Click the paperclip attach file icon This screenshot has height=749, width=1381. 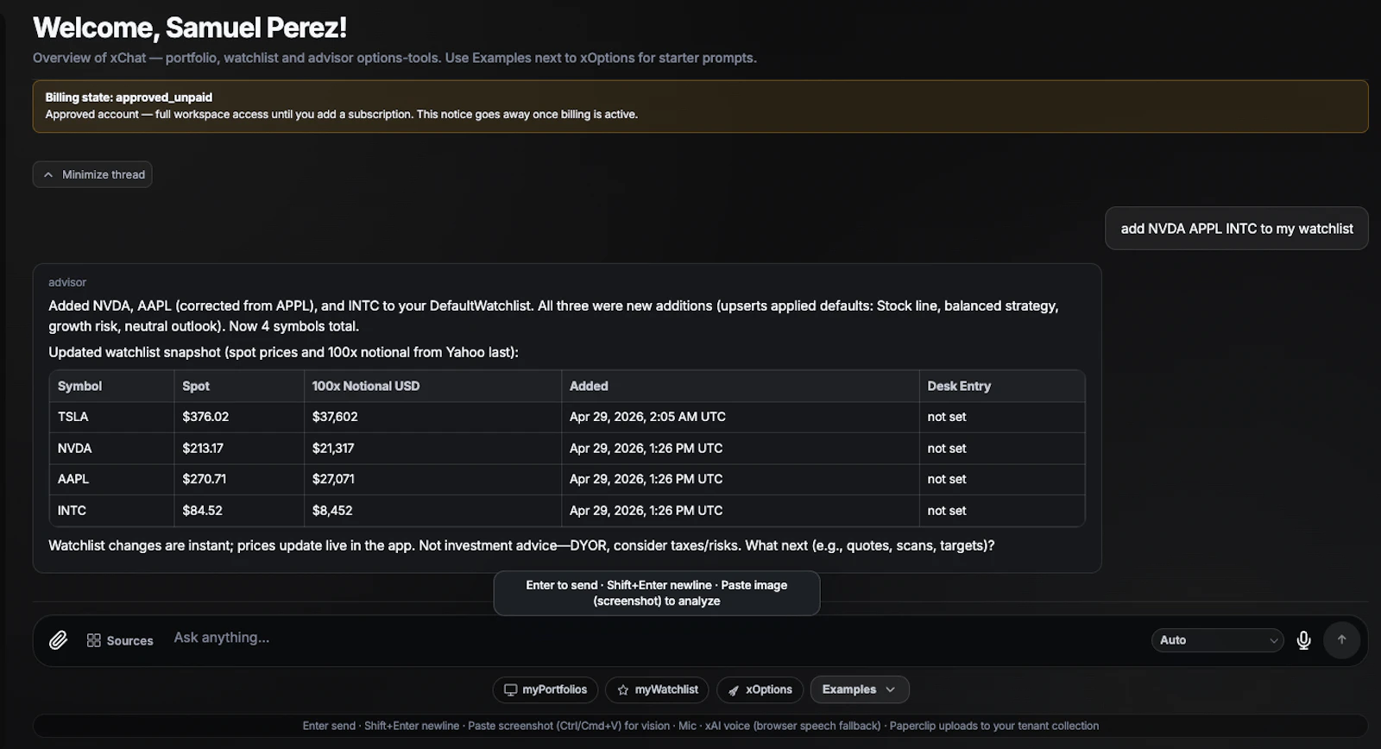58,640
